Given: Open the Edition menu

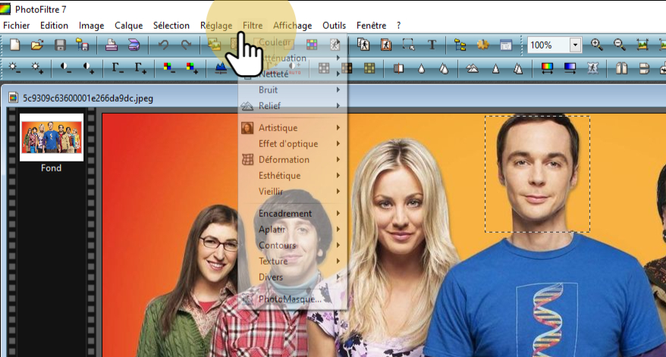Looking at the screenshot, I should [x=54, y=26].
